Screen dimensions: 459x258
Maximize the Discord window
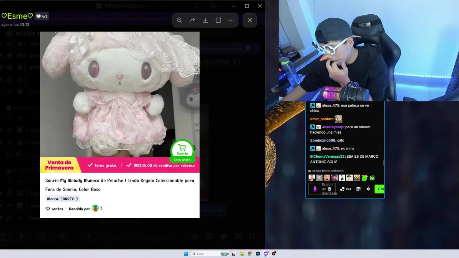tap(247, 6)
